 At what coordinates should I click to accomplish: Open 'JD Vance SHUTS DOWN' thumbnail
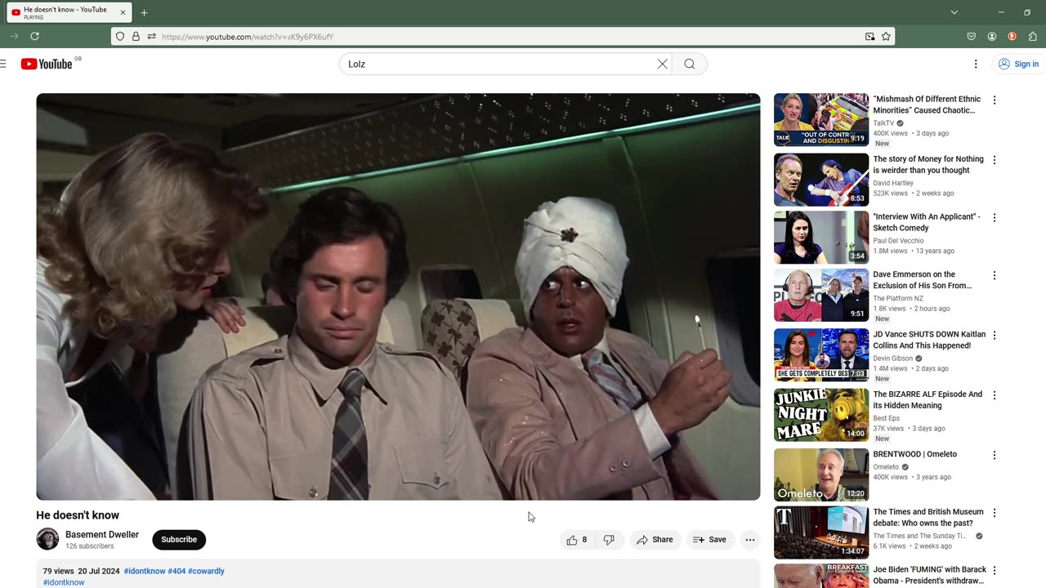[821, 354]
